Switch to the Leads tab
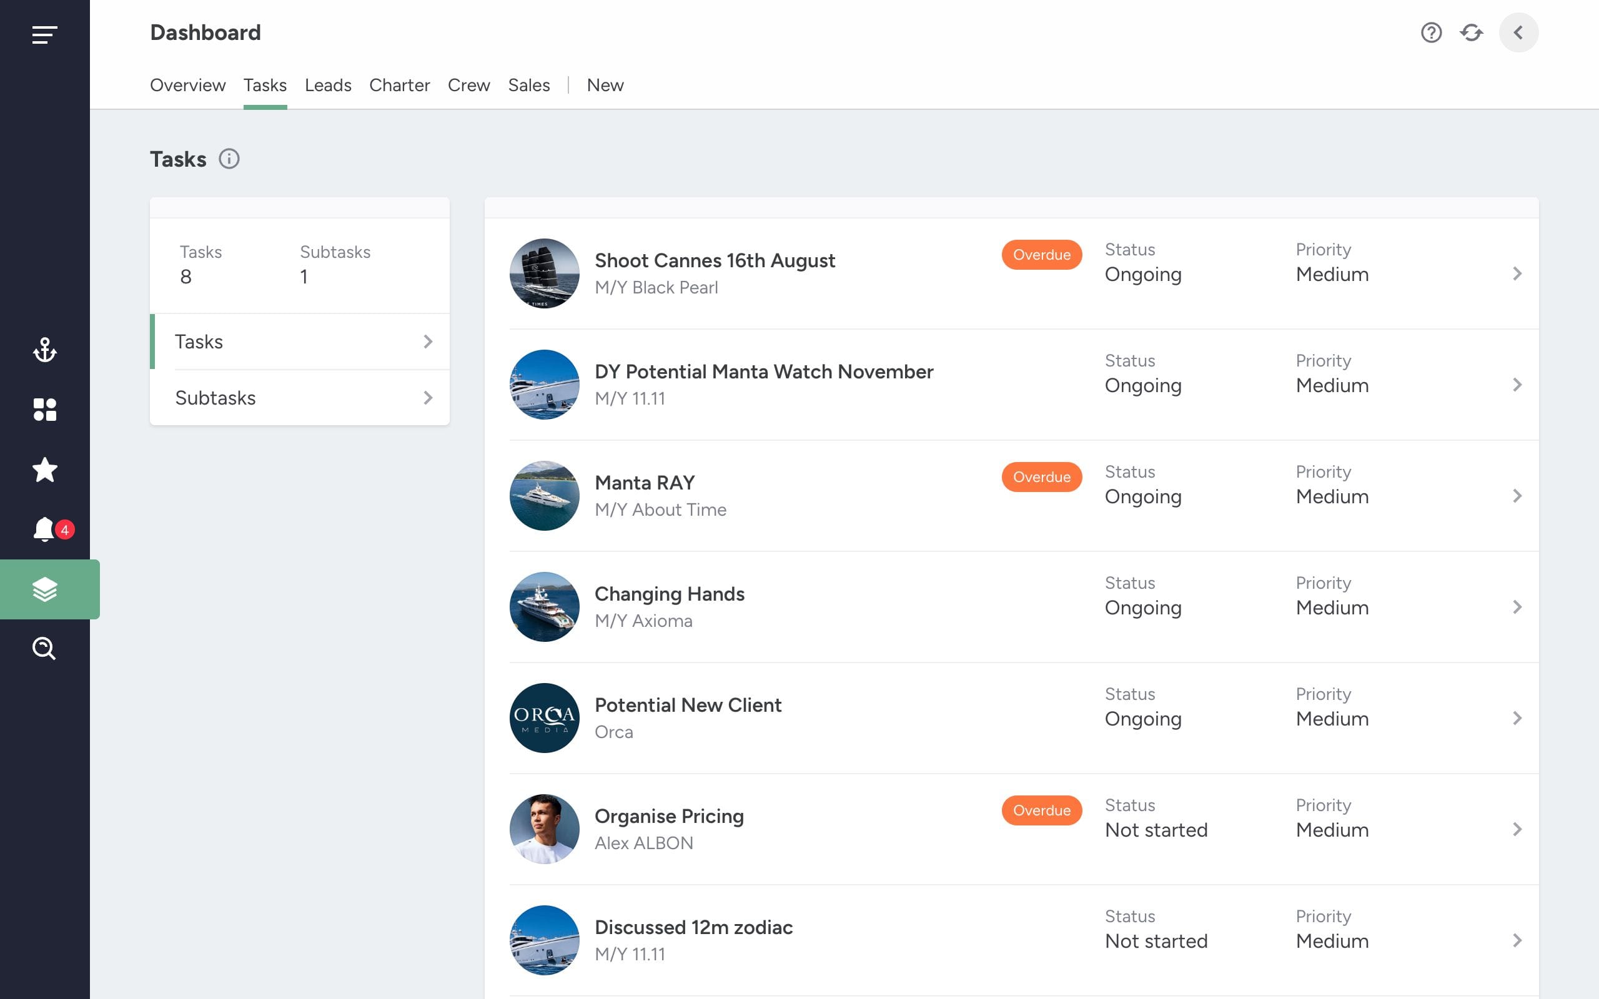The width and height of the screenshot is (1599, 999). 328,86
